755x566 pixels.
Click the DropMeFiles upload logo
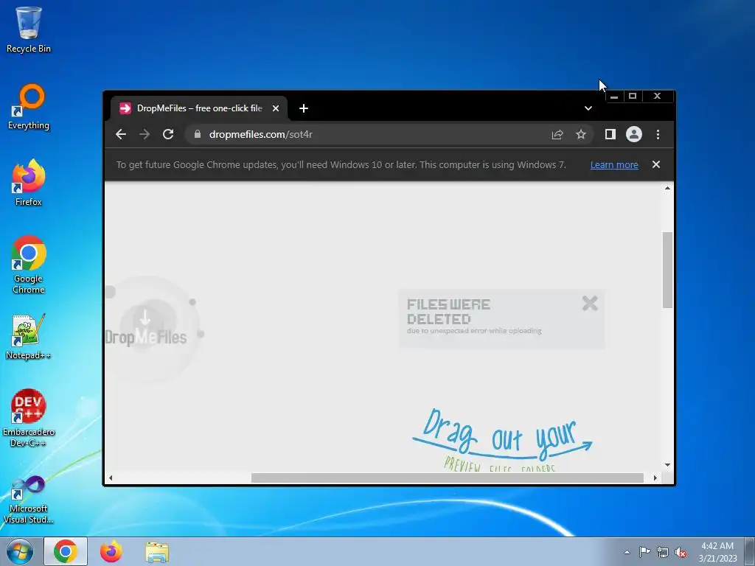coord(146,330)
